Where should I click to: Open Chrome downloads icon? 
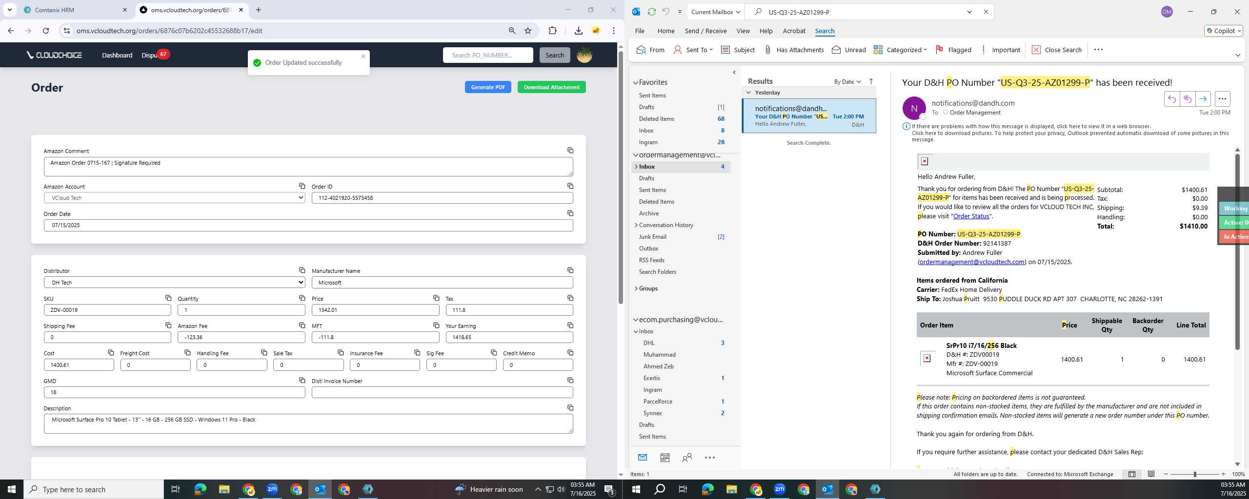coord(578,31)
